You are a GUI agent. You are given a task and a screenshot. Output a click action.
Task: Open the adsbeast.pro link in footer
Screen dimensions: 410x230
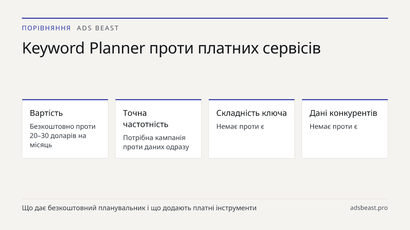click(x=369, y=208)
